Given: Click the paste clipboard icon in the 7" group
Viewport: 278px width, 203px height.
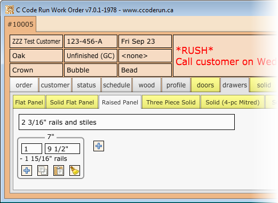Looking at the screenshot, I should [x=59, y=170].
